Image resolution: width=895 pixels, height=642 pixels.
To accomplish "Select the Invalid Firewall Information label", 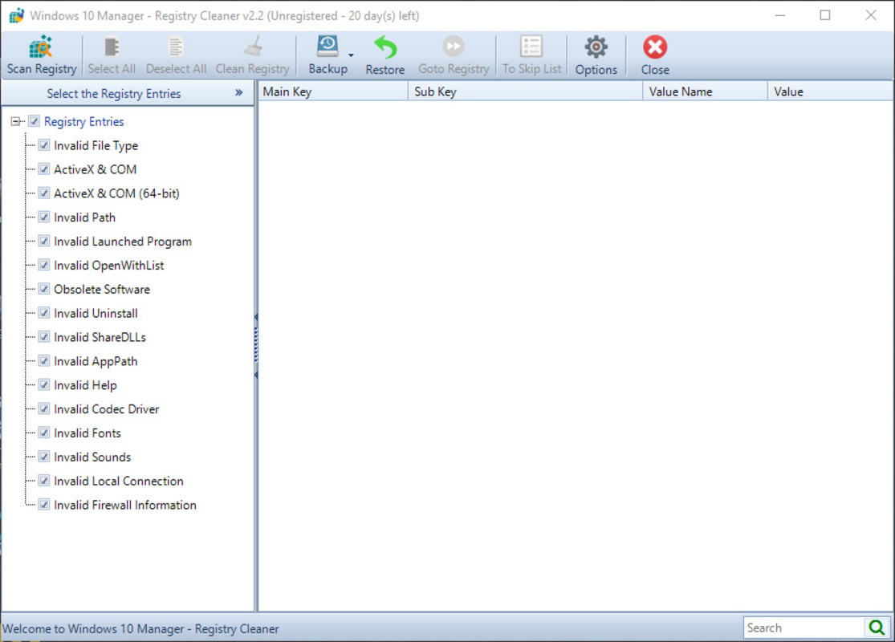I will tap(125, 505).
